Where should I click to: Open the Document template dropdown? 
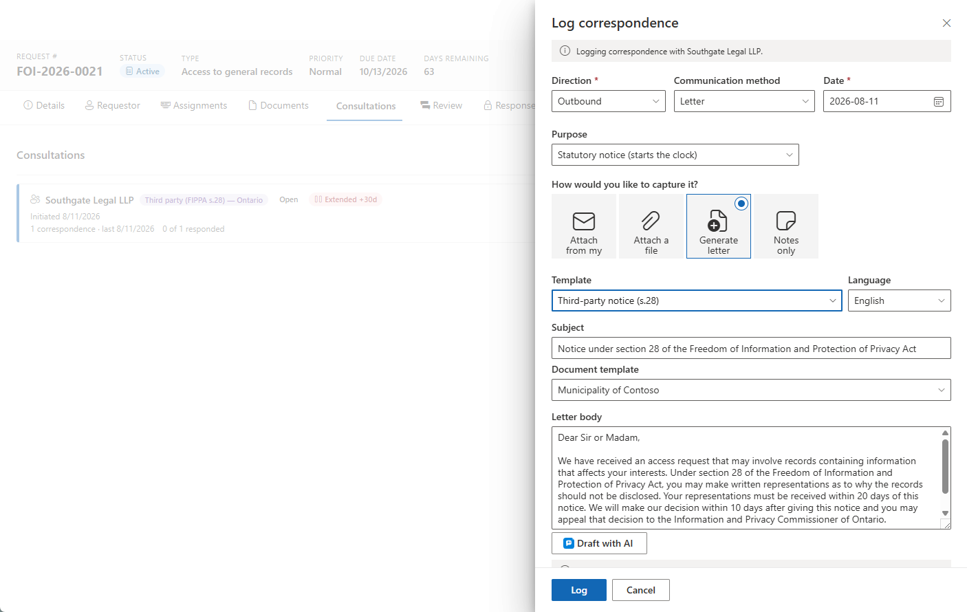pyautogui.click(x=751, y=390)
